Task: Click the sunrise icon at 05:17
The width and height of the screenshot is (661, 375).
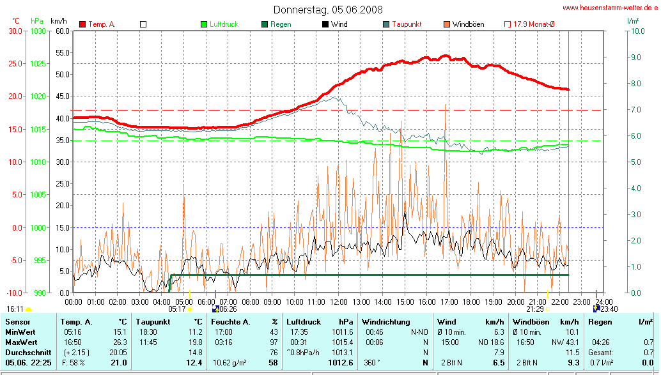Action: click(x=189, y=309)
